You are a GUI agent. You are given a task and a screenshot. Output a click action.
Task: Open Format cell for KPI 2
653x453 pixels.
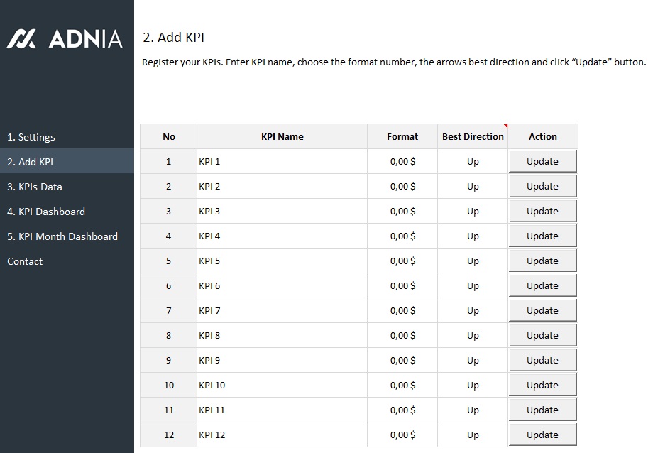pos(402,186)
